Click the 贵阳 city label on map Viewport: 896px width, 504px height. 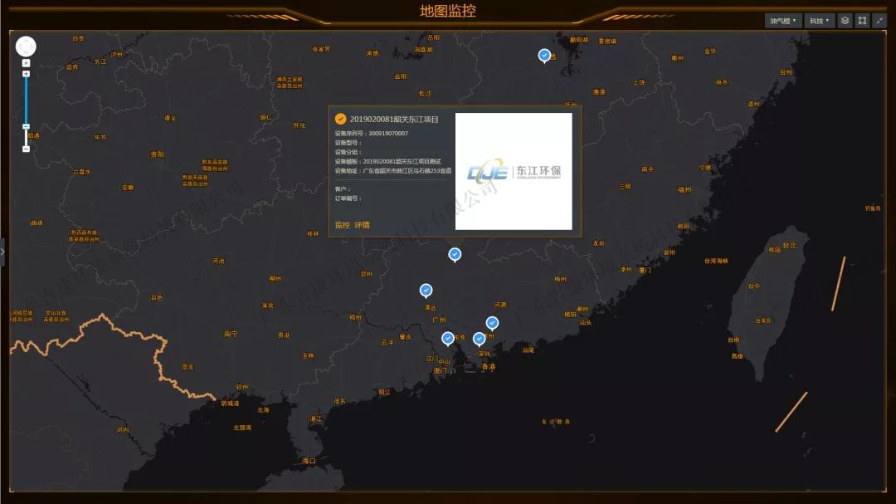click(157, 154)
